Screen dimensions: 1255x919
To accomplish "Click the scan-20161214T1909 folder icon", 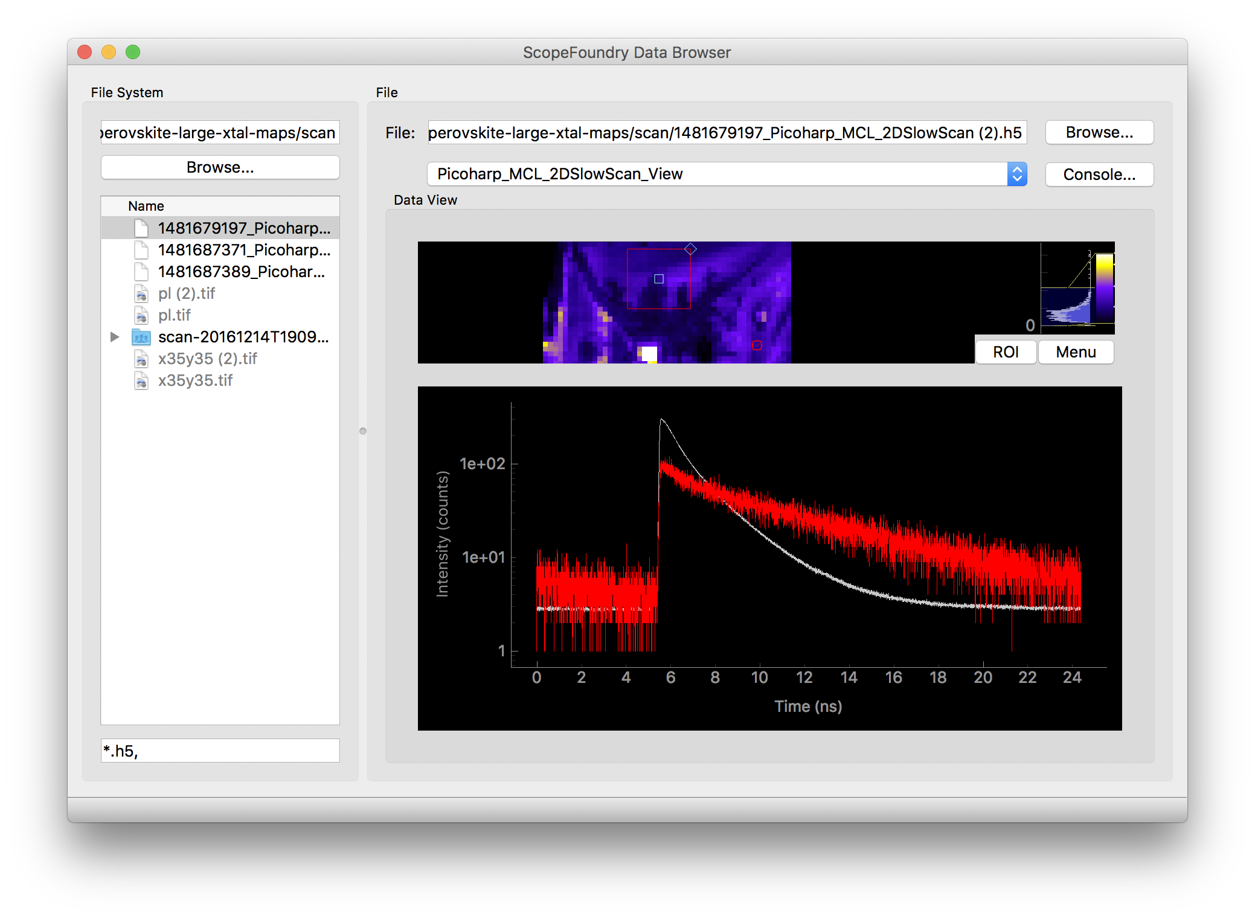I will [141, 337].
